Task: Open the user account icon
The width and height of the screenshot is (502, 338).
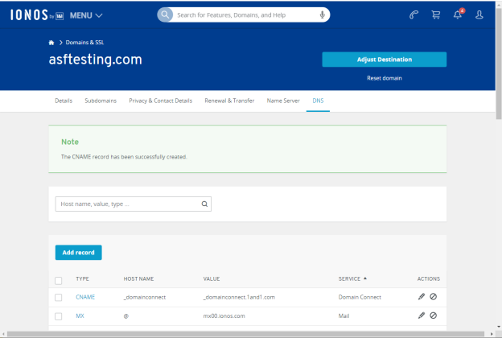Action: [479, 14]
